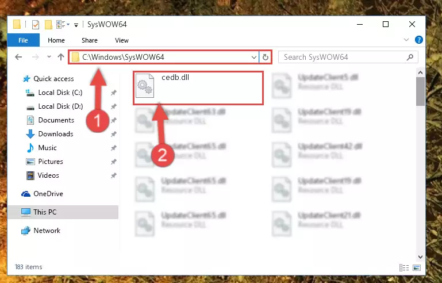Image resolution: width=442 pixels, height=283 pixels.
Task: Click the Quick access star icon
Action: coord(26,79)
